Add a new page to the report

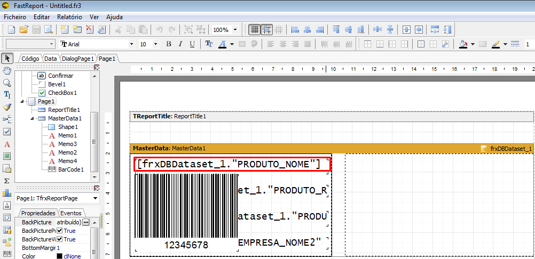[65, 30]
